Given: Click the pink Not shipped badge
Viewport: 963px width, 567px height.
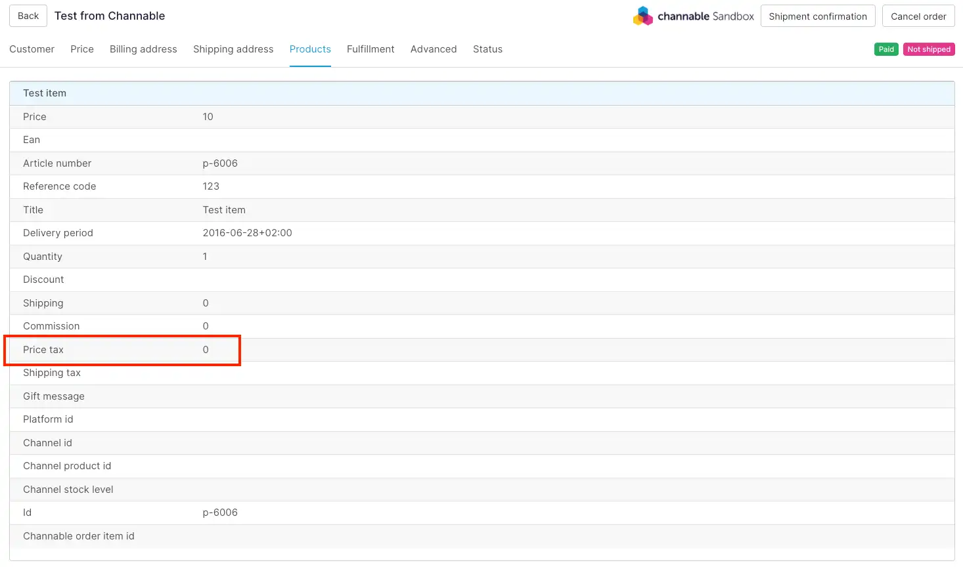Looking at the screenshot, I should click(x=929, y=49).
